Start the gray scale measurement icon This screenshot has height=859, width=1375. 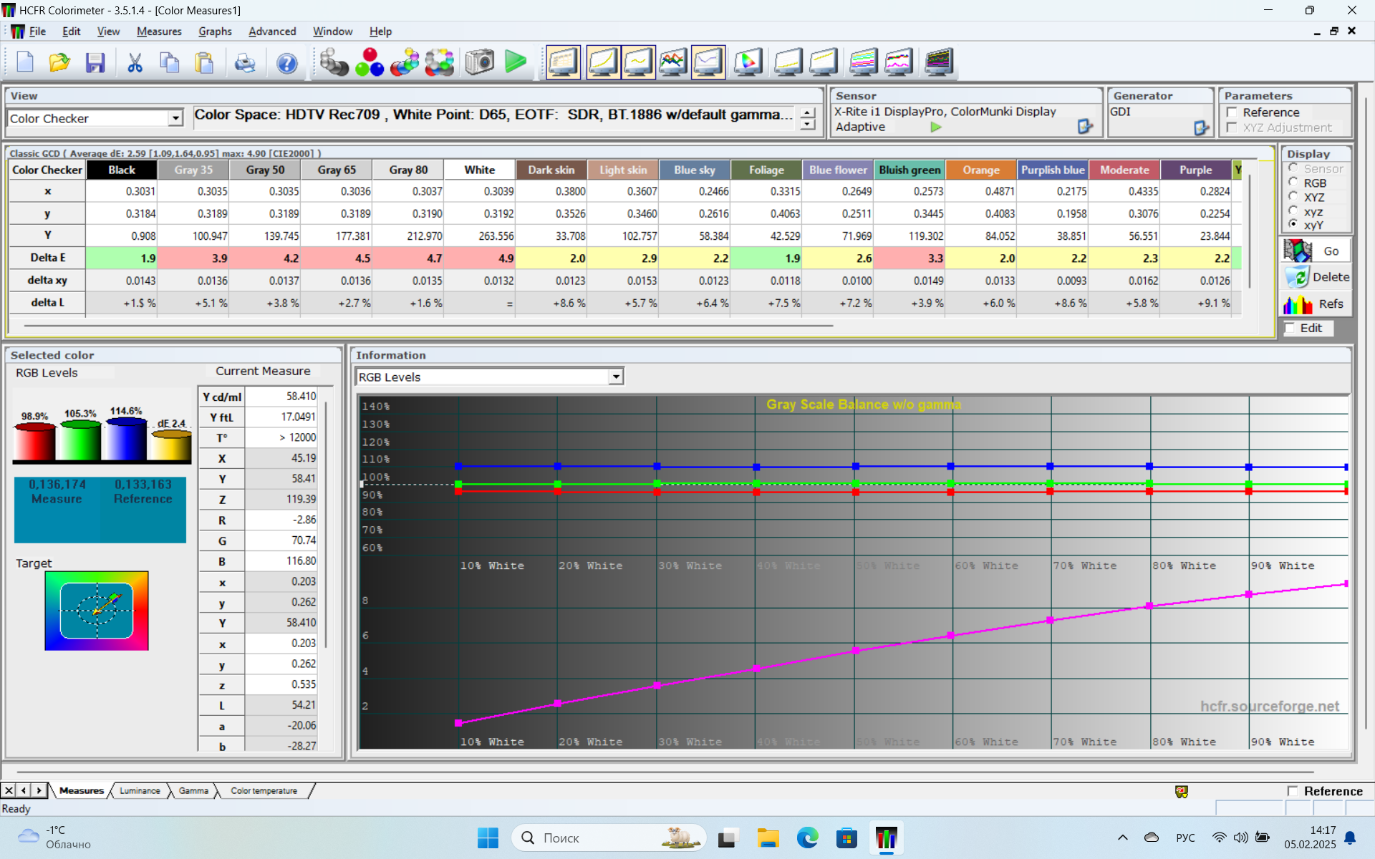click(334, 63)
